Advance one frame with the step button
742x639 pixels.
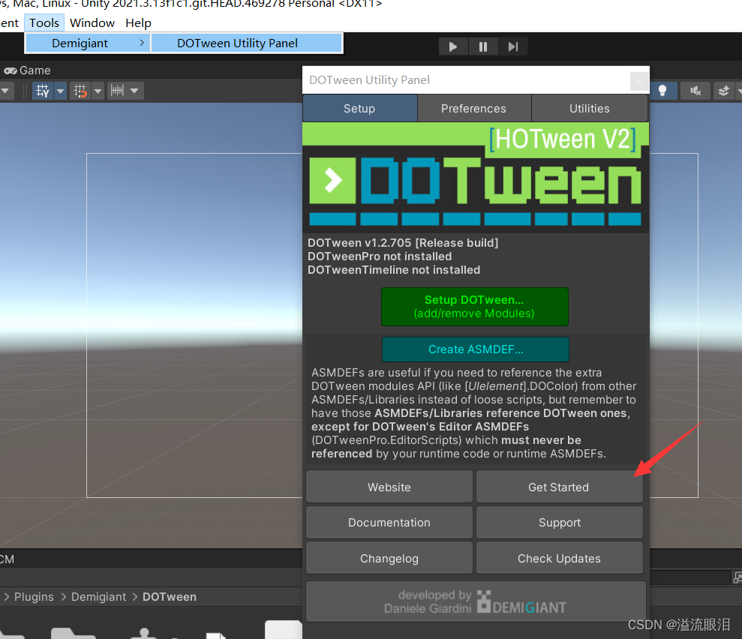[x=512, y=46]
